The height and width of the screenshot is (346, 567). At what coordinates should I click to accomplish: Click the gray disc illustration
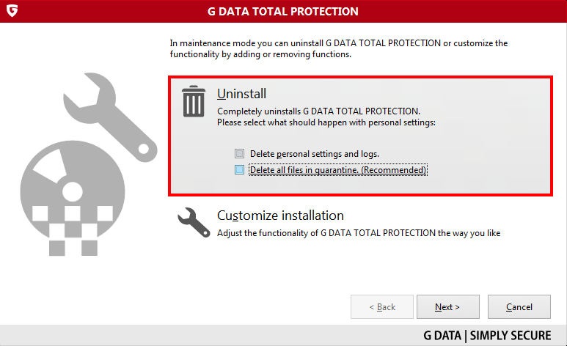73,191
